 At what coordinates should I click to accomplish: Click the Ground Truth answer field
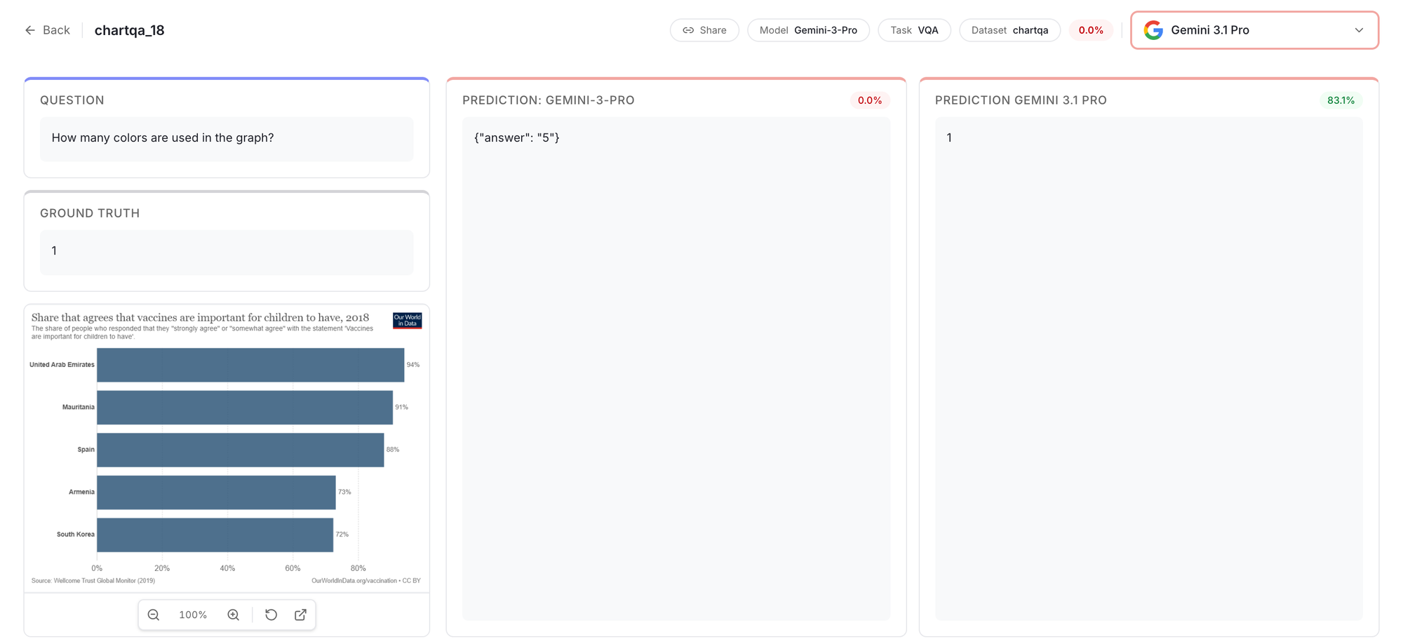click(227, 252)
